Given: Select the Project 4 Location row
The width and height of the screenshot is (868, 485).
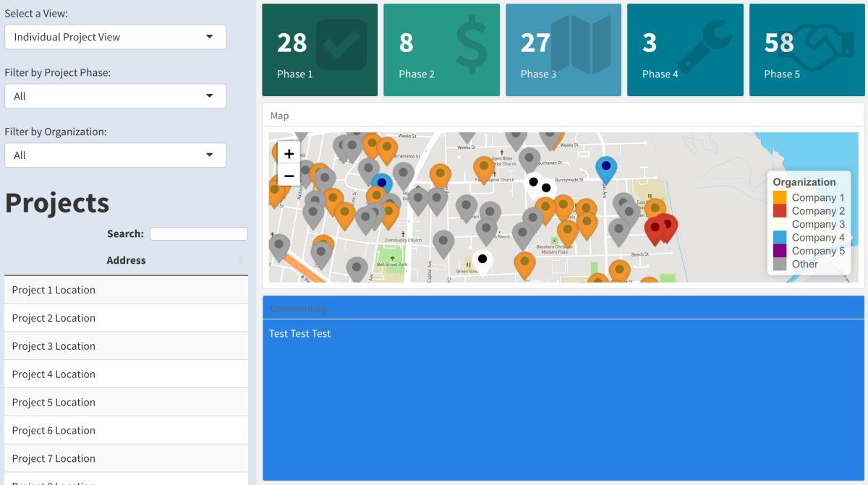Looking at the screenshot, I should click(126, 374).
